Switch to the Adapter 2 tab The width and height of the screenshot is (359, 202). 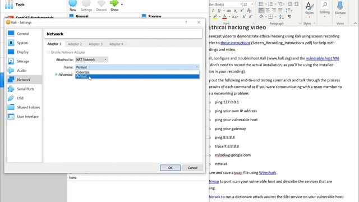click(75, 44)
